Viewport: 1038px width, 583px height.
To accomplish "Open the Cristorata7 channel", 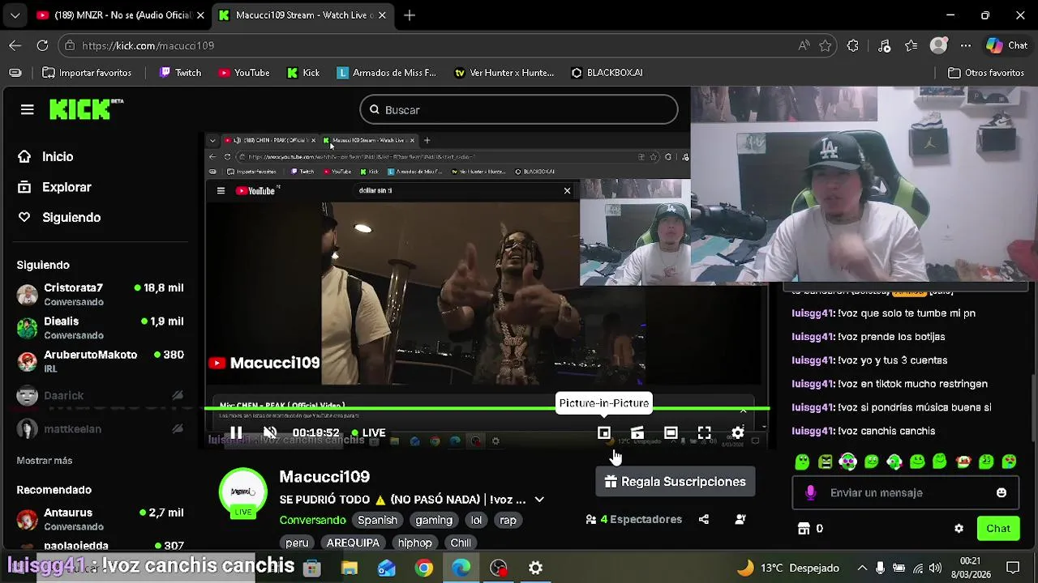I will pyautogui.click(x=101, y=294).
